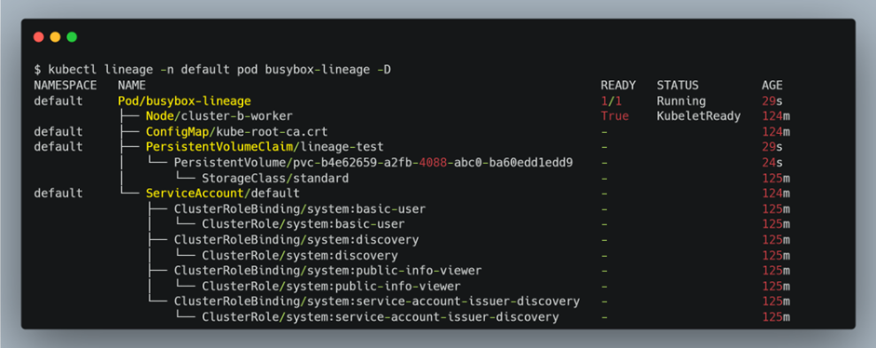
Task: Click the red close window button
Action: click(x=38, y=37)
